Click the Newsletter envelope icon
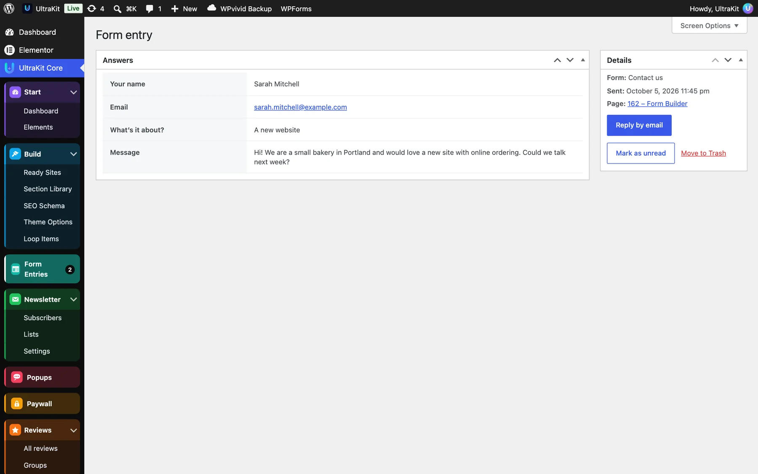 pos(15,300)
